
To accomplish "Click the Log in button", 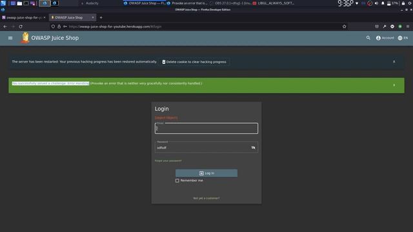I will click(x=206, y=173).
